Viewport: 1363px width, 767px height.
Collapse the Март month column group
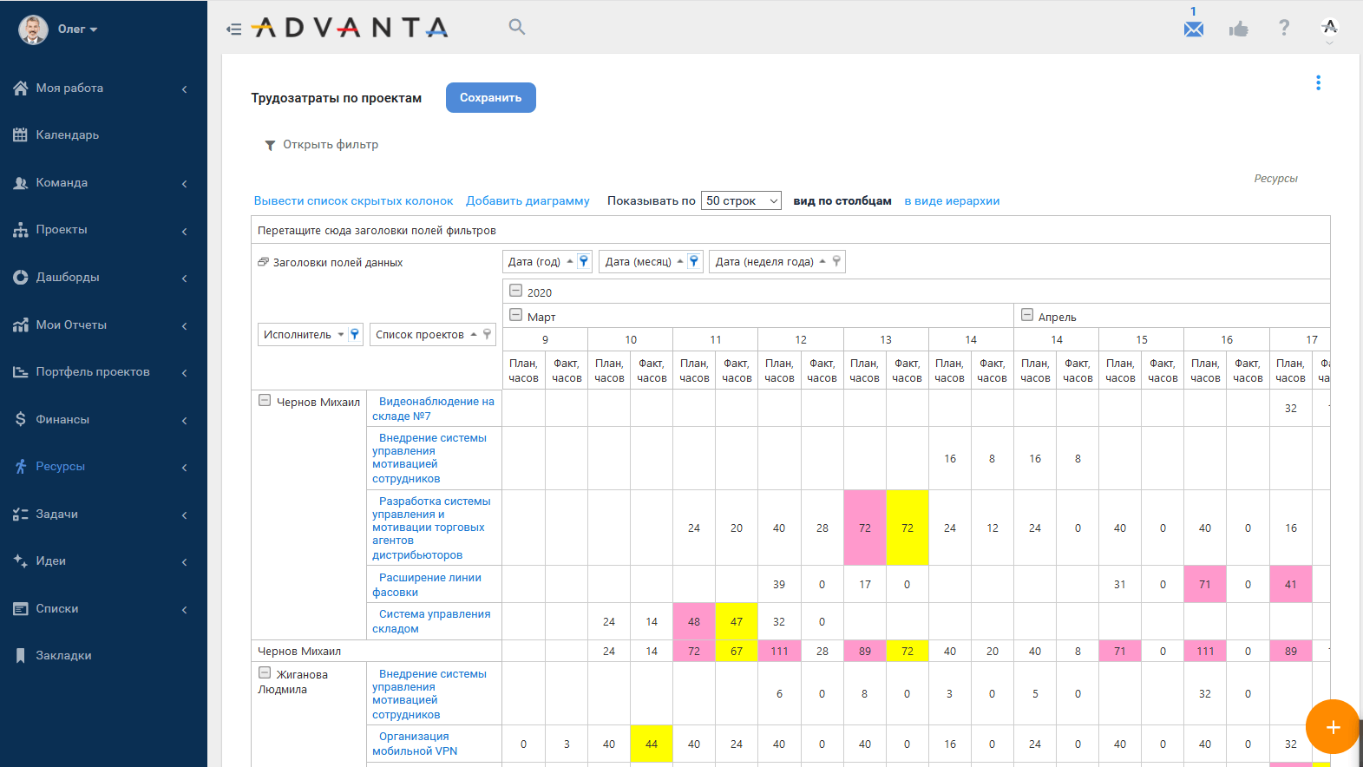515,316
